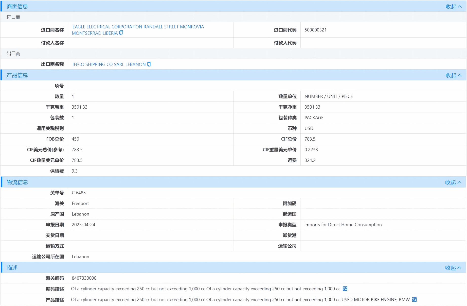The height and width of the screenshot is (306, 467).
Task: Click the 商家信息 section title
Action: click(x=17, y=7)
